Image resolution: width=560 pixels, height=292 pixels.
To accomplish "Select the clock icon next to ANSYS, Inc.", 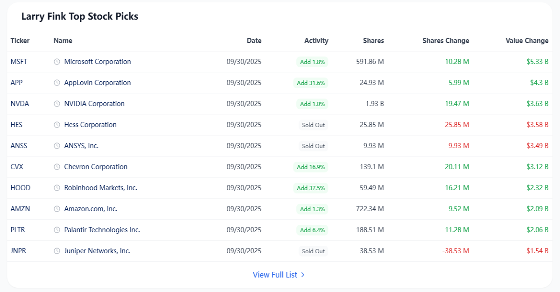I will coord(57,146).
